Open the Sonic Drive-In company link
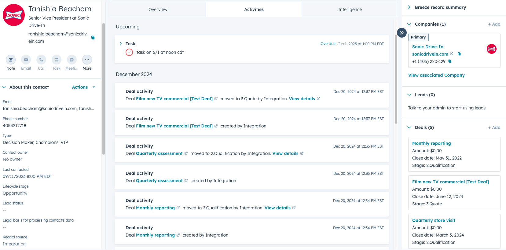The height and width of the screenshot is (250, 506). tap(427, 47)
